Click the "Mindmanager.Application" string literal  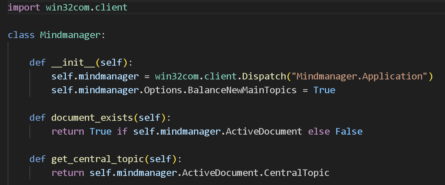pos(362,77)
